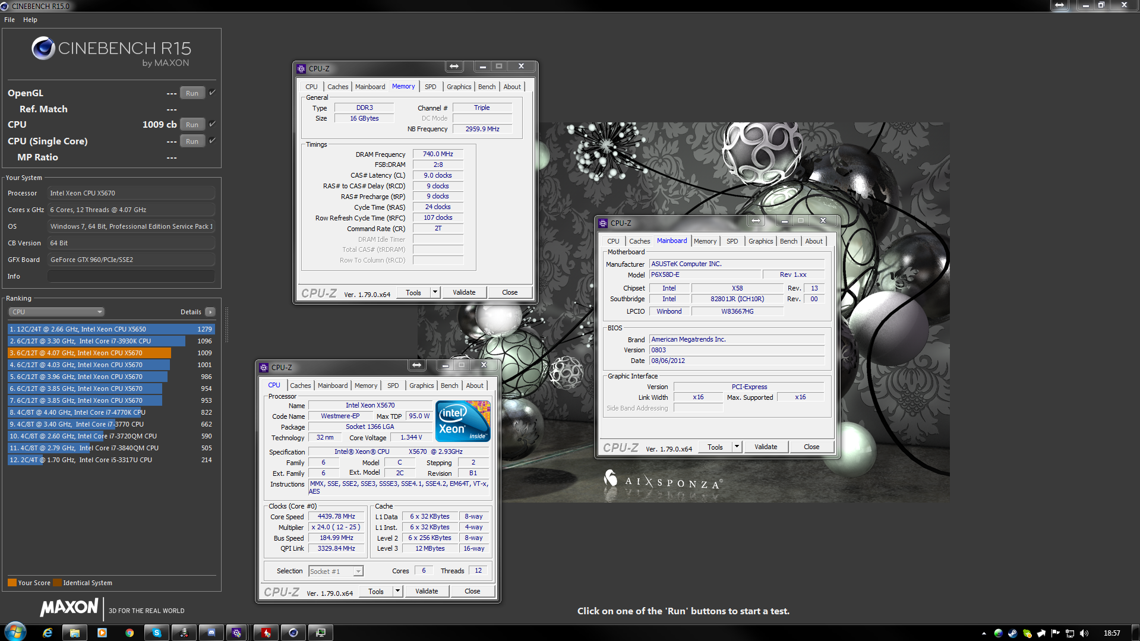Open the network tray icon
Viewport: 1140px width, 641px height.
1070,633
